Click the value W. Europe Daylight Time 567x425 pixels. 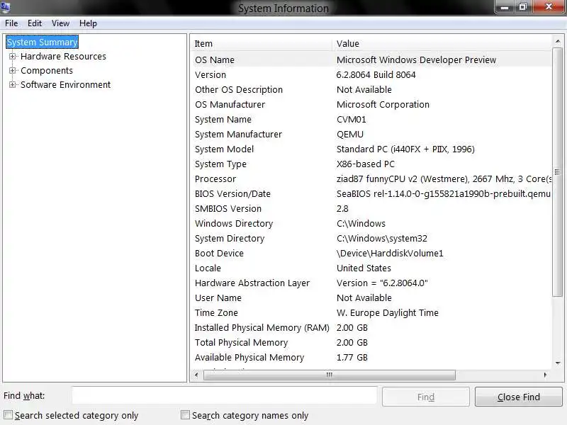pos(387,312)
